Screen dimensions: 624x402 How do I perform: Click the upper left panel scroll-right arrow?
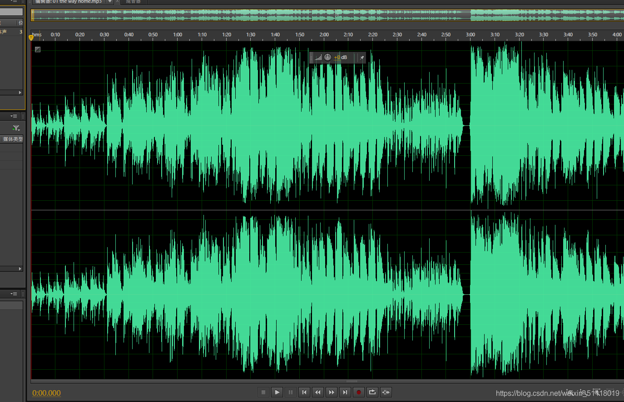(x=20, y=92)
